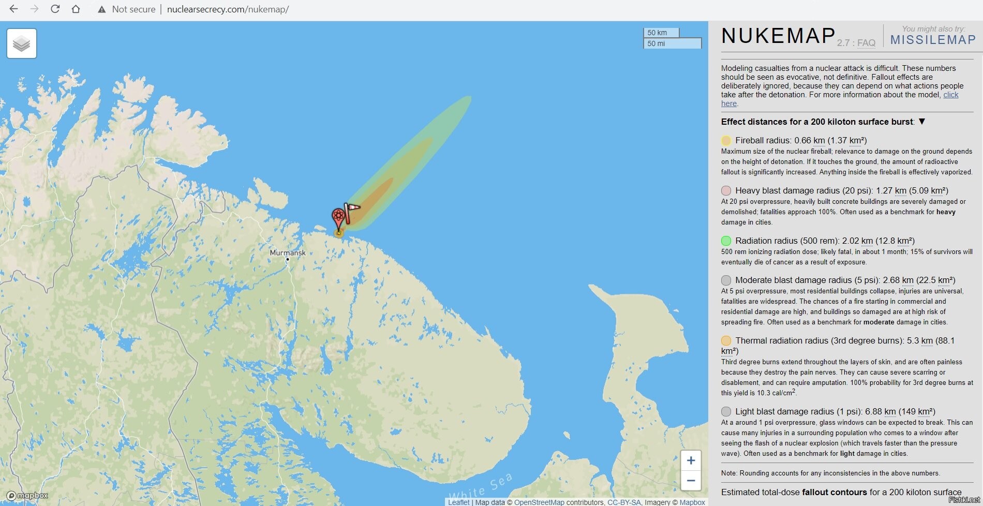Open the OpenStreetMap attribution link
Viewport: 983px width, 506px height.
539,502
